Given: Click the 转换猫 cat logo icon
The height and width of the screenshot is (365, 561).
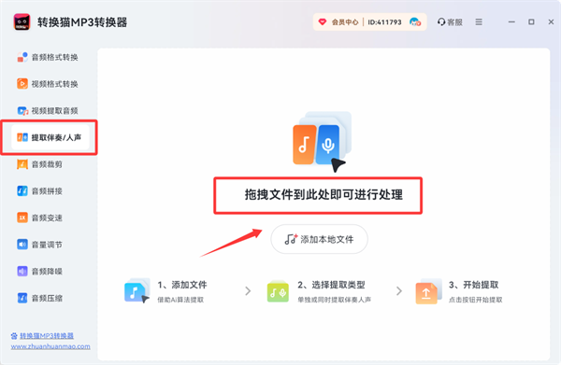Looking at the screenshot, I should click(x=22, y=22).
